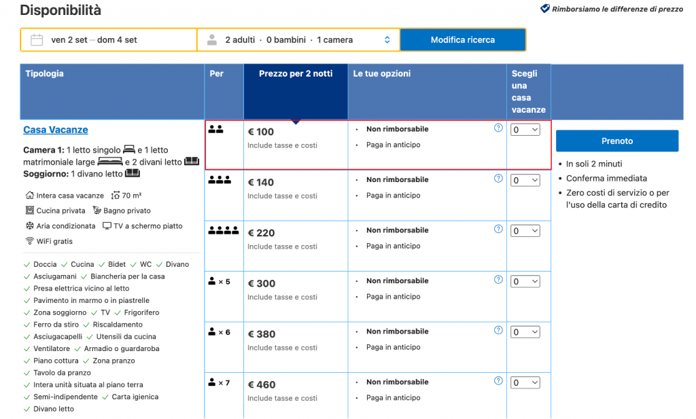The image size is (696, 419).
Task: Open Rimborsiamo le differenze di prezzo link
Action: click(617, 10)
